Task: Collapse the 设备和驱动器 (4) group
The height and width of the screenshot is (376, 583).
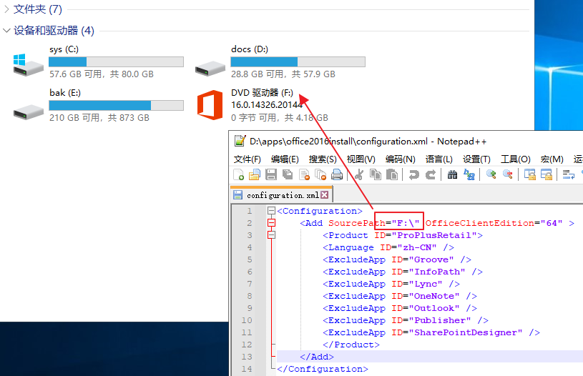Action: coord(6,31)
